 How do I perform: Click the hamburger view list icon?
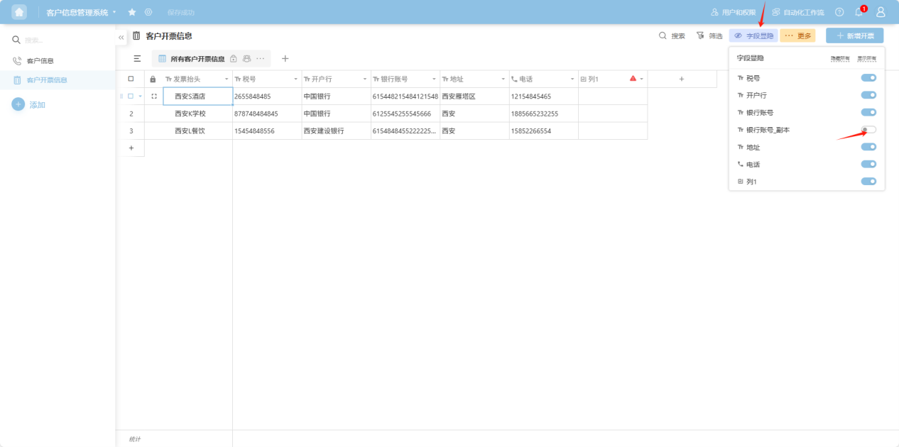click(x=137, y=59)
